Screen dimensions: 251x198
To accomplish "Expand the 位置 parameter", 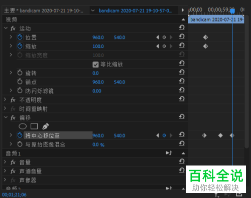I will (11, 37).
